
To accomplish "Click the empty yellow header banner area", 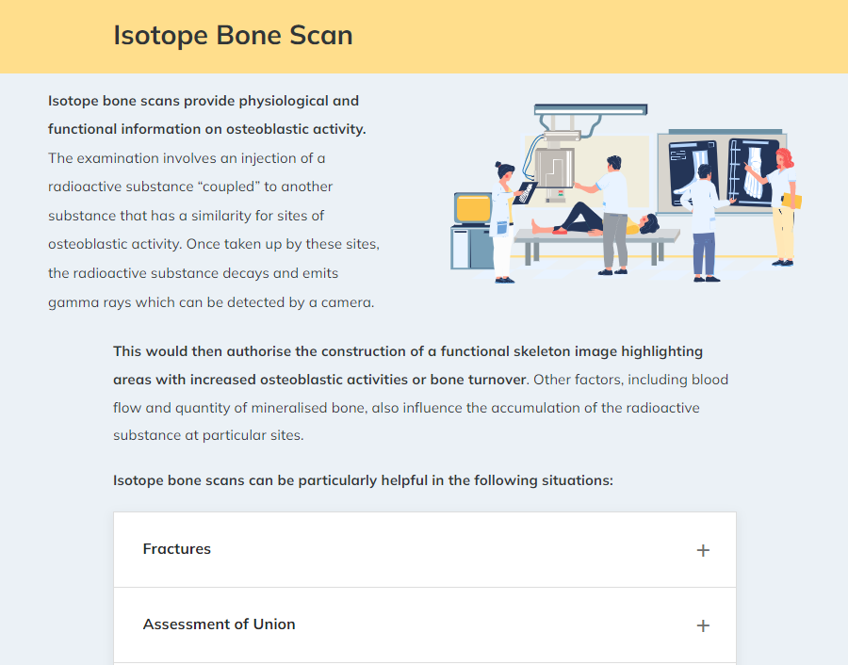I will coord(603,36).
